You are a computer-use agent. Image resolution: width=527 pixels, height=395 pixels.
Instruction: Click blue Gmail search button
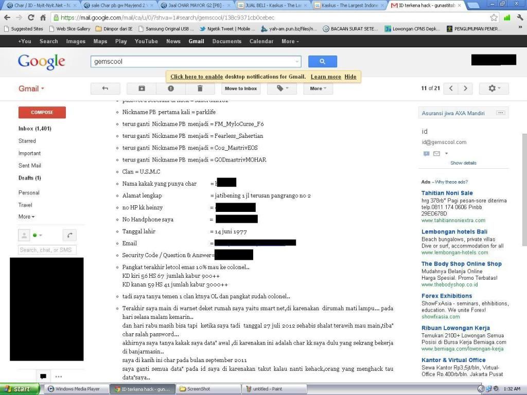tap(322, 62)
